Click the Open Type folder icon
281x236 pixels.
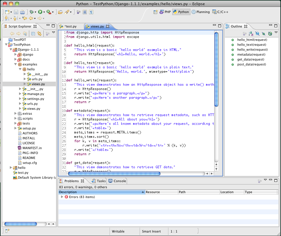point(60,12)
